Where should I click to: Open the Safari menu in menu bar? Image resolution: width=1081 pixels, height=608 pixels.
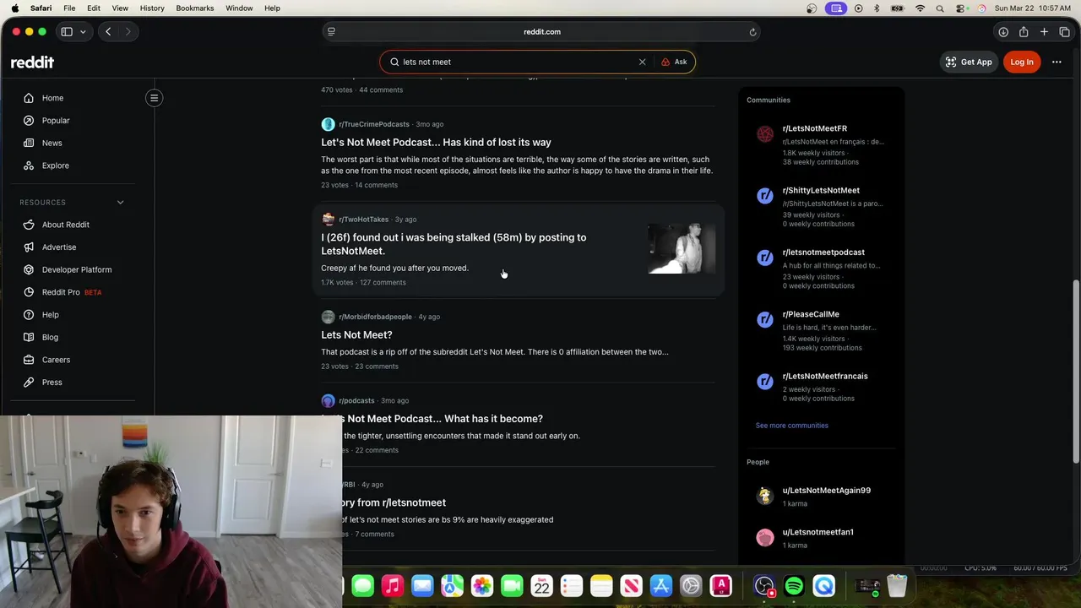41,8
